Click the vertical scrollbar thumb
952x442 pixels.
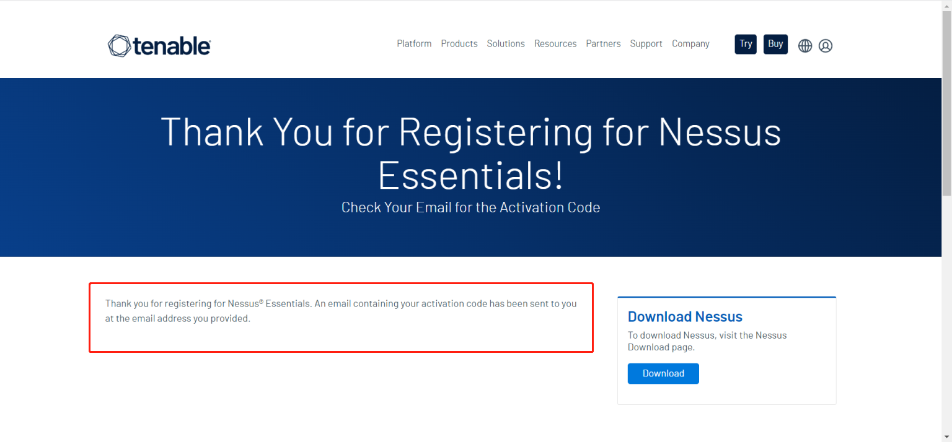[x=946, y=103]
